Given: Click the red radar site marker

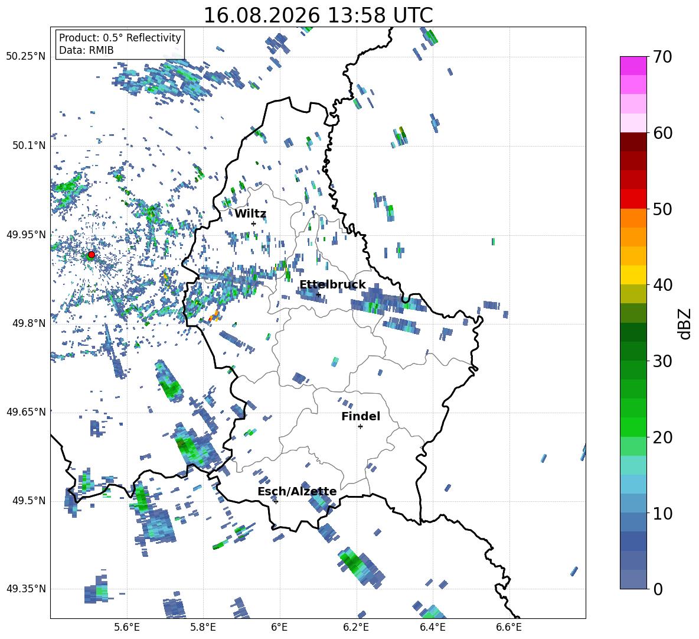Looking at the screenshot, I should pyautogui.click(x=92, y=255).
